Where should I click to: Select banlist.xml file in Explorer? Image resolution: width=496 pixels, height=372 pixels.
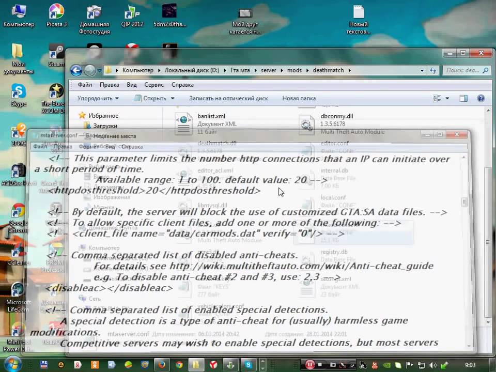pos(206,123)
